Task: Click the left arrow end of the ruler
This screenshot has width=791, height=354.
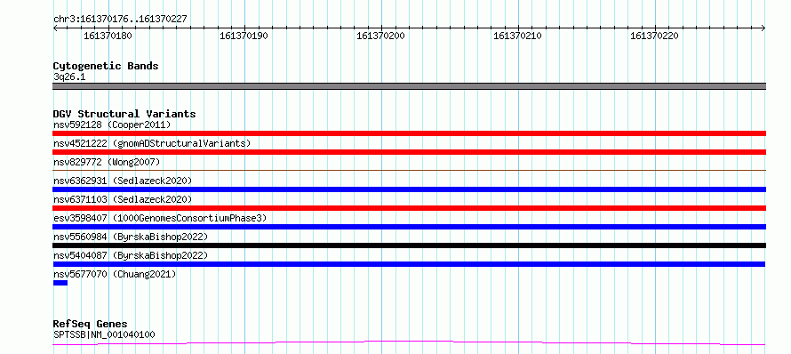Action: (x=55, y=28)
